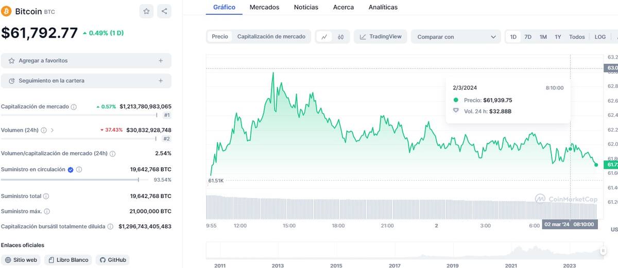Screen dimensions: 618x268
Task: Switch to the Mercados tab
Action: 264,7
